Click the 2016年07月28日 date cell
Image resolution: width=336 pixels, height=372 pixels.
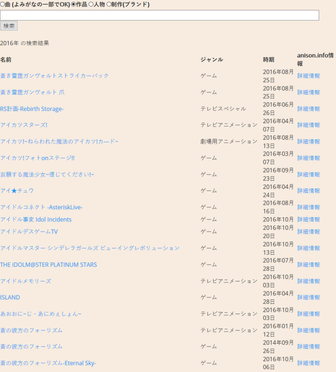(x=278, y=264)
